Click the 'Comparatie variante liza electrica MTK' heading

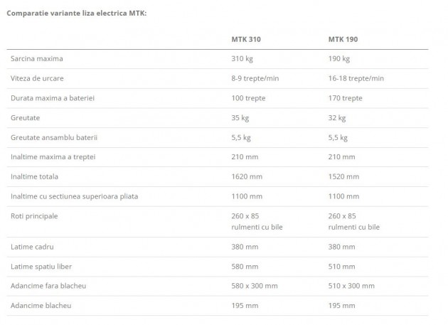coord(76,13)
